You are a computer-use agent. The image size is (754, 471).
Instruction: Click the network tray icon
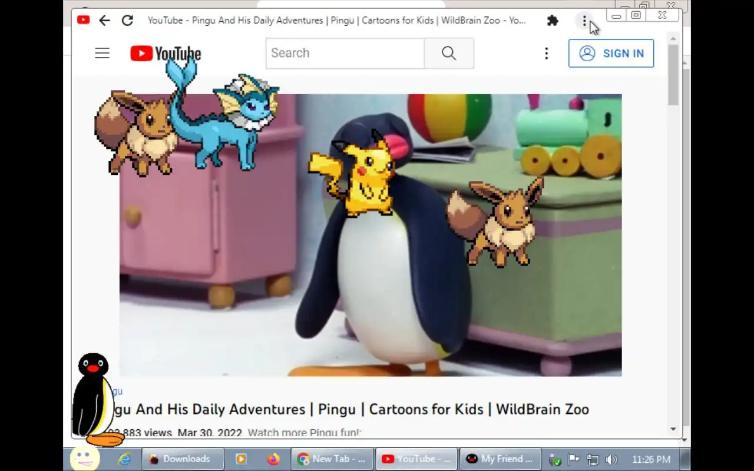(593, 460)
